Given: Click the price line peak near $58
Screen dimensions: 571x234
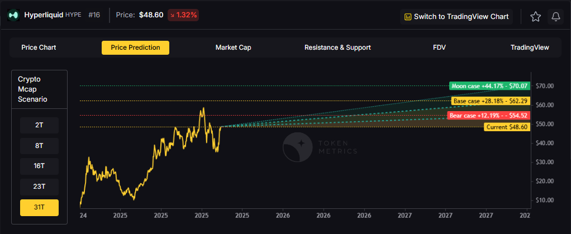Looking at the screenshot, I should pos(203,108).
